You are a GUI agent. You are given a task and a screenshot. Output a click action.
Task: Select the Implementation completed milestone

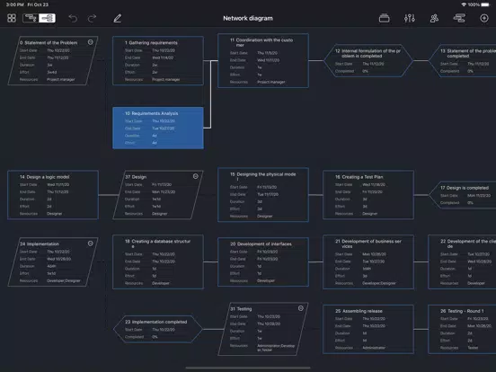tap(158, 329)
